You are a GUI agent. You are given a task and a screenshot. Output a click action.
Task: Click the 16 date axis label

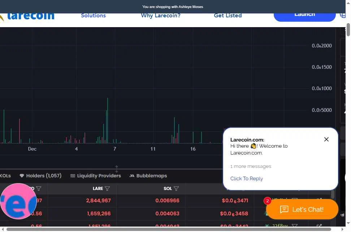pyautogui.click(x=193, y=149)
